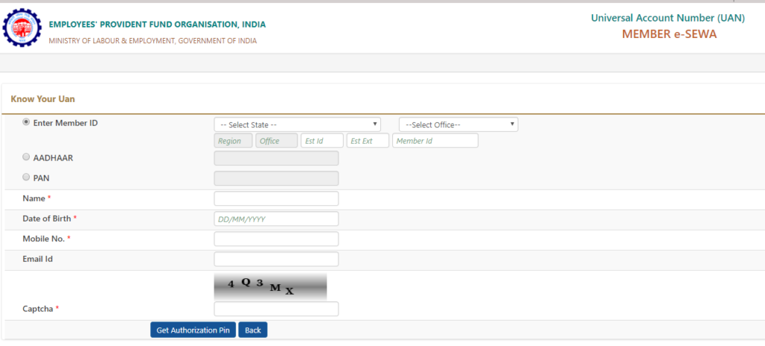The height and width of the screenshot is (346, 765).
Task: Click the captcha image 4Q3MX
Action: click(x=270, y=286)
